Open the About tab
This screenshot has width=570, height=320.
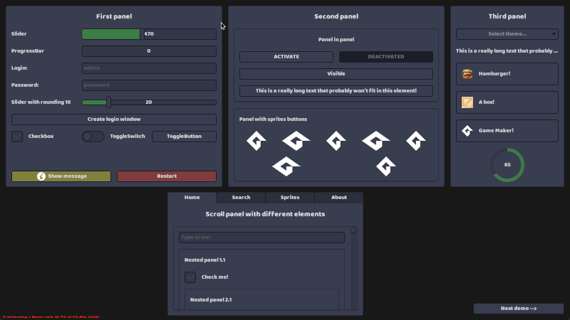click(x=339, y=198)
